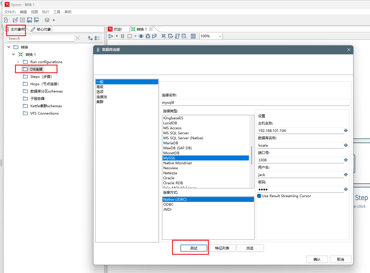The height and width of the screenshot is (273, 370).
Task: Open a file with the folder toolbar icon
Action: click(15, 20)
